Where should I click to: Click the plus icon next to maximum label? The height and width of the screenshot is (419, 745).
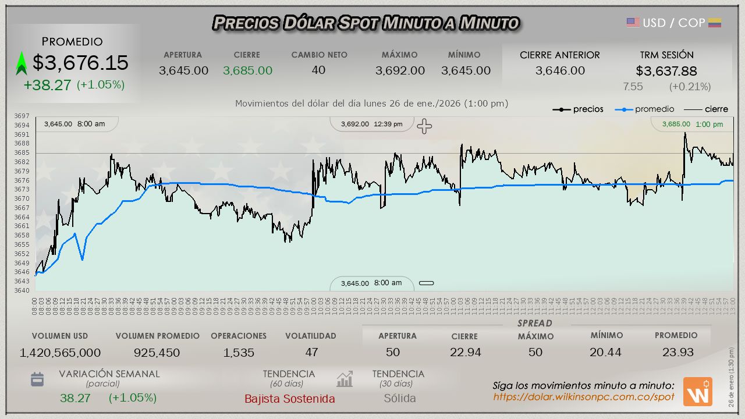pos(424,126)
